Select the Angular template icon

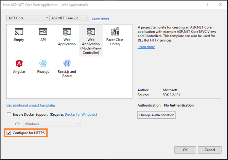pyautogui.click(x=19, y=63)
